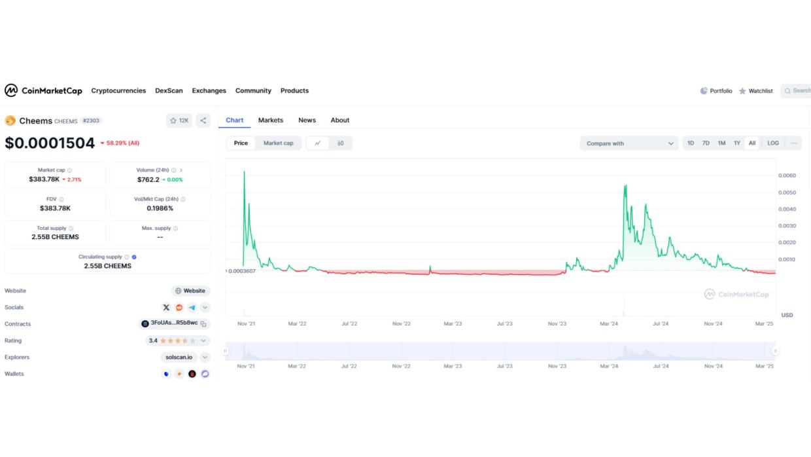811x457 pixels.
Task: Click the fourth purple wallet icon
Action: point(205,374)
